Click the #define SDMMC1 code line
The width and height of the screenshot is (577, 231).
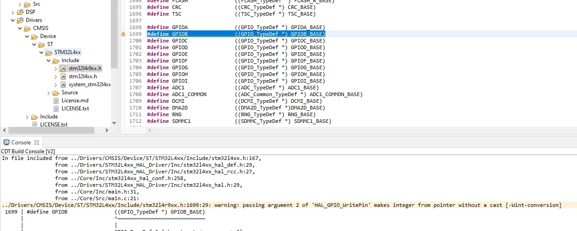click(239, 121)
